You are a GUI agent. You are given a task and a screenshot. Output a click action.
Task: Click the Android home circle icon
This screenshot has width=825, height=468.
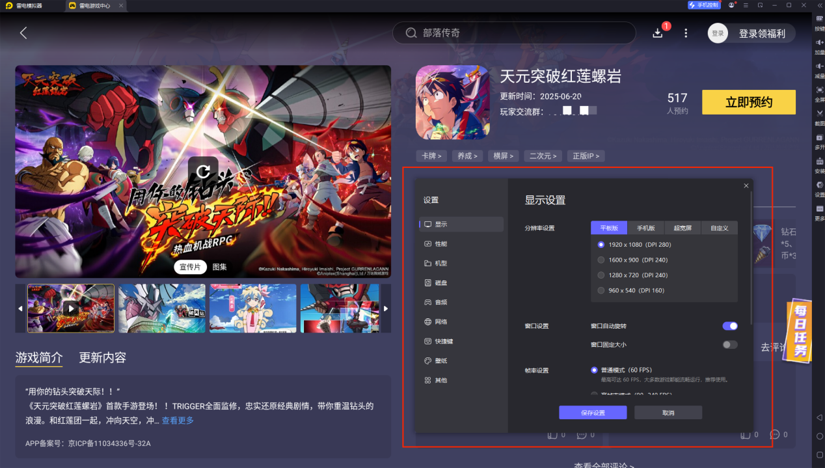(x=819, y=435)
